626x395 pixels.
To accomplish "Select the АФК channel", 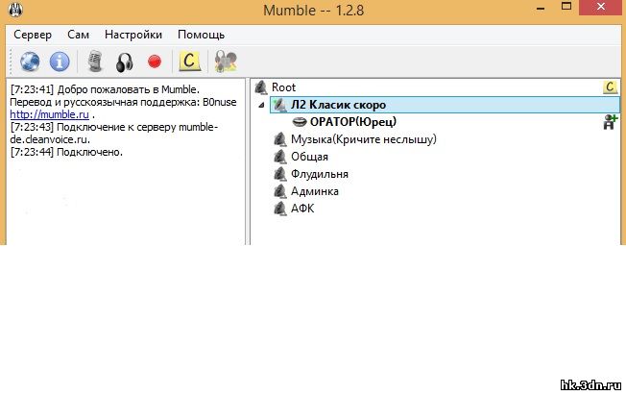I will click(302, 209).
